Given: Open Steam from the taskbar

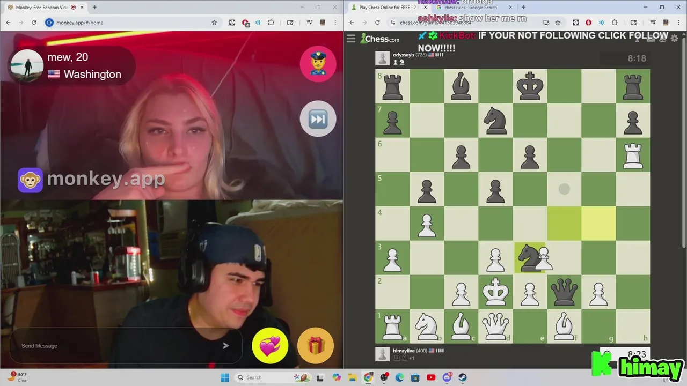Looking at the screenshot, I should coord(463,377).
